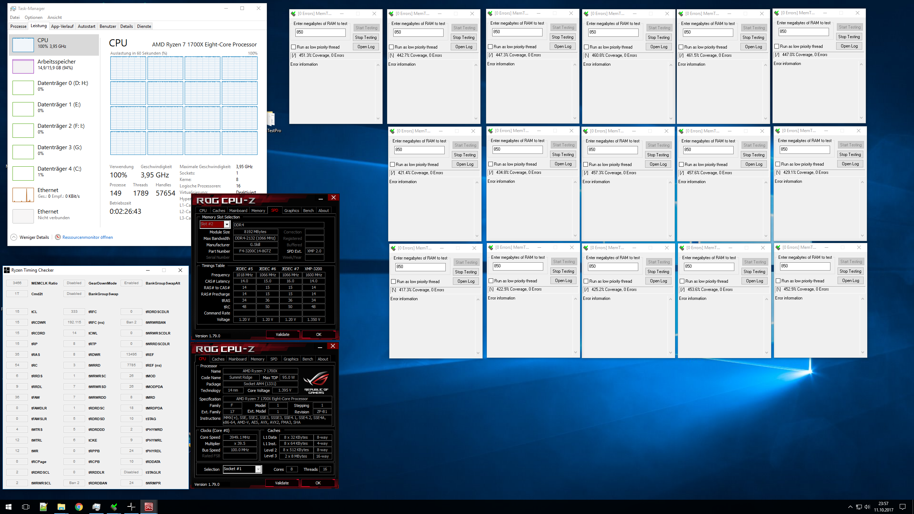Viewport: 914px width, 514px height.
Task: Click megabytes input field in 460.8% MemTest
Action: pos(613,32)
